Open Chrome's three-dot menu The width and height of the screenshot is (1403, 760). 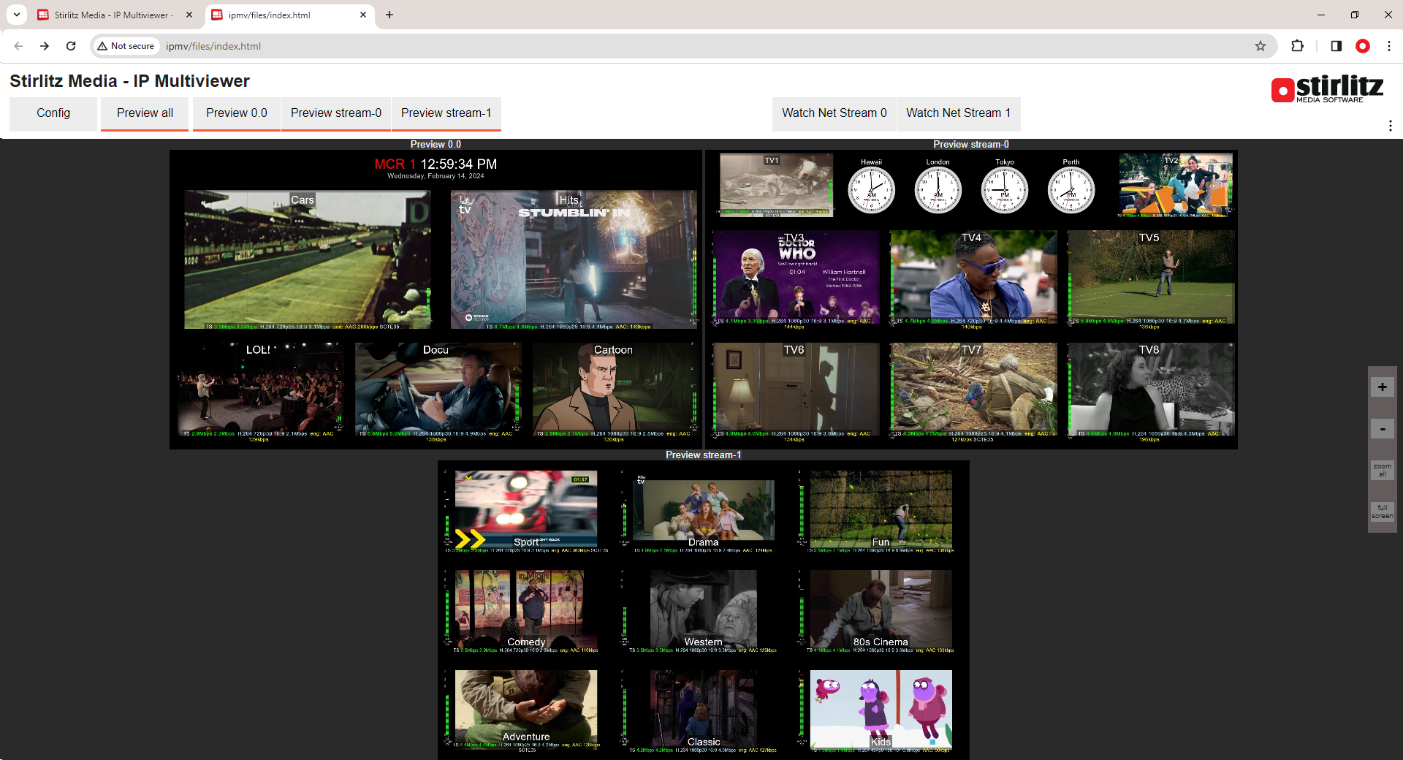[x=1389, y=46]
